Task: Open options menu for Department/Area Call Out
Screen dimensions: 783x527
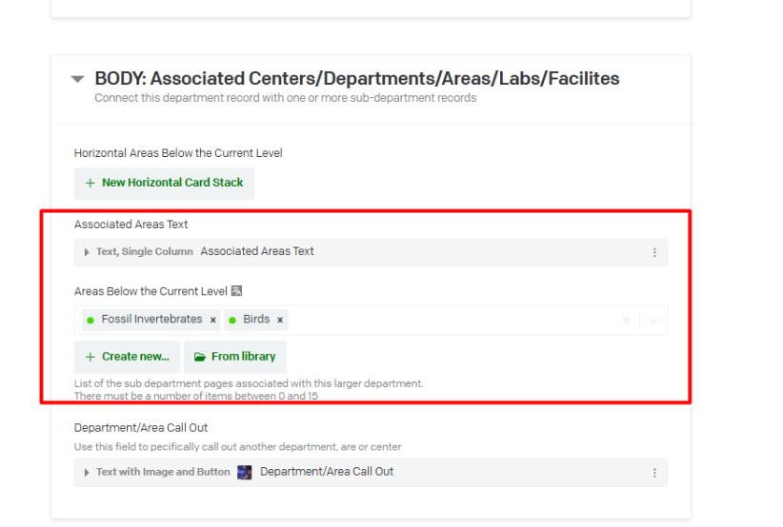Action: [654, 472]
